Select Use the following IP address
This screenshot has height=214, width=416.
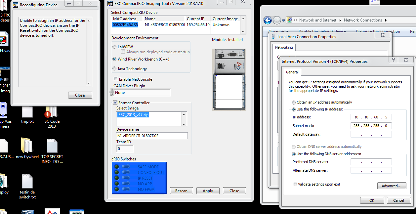pos(294,109)
